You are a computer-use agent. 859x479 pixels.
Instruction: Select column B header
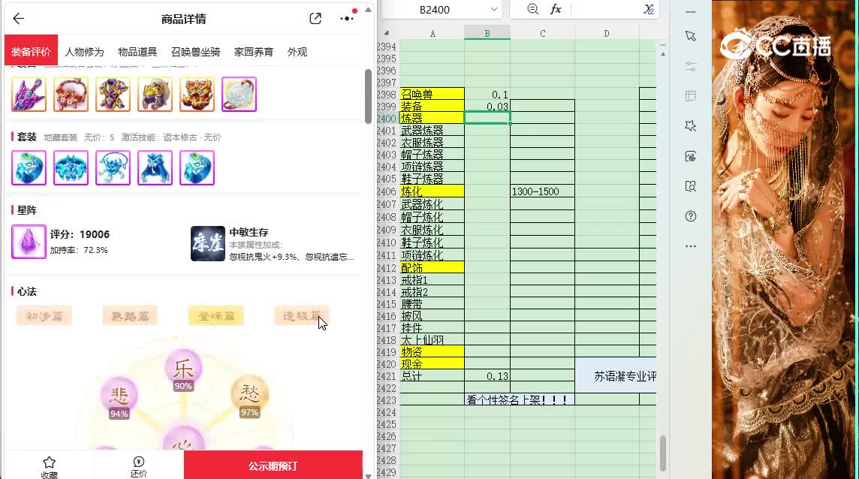[x=487, y=34]
